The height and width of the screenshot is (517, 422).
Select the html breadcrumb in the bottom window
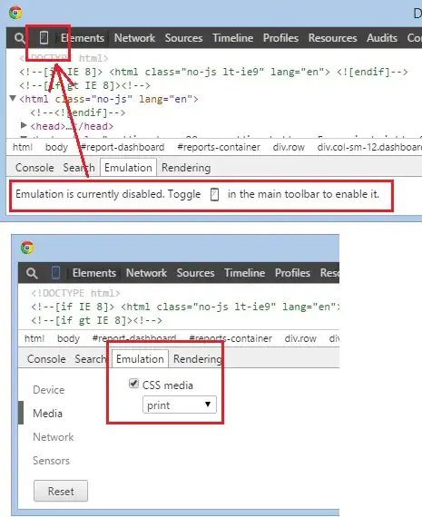point(34,338)
